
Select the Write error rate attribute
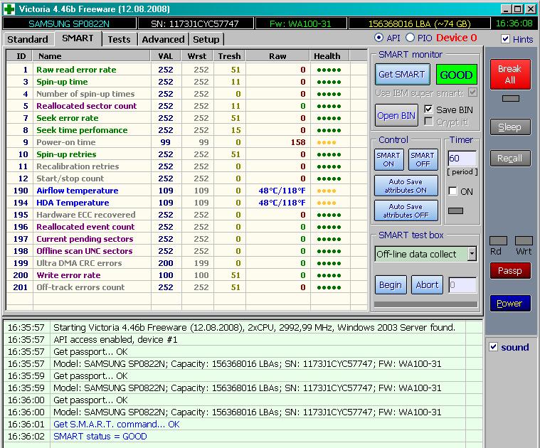pyautogui.click(x=187, y=275)
